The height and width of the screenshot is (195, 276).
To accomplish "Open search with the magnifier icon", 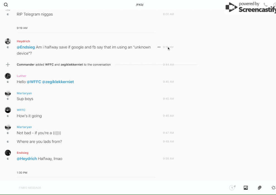I will pyautogui.click(x=6, y=5).
